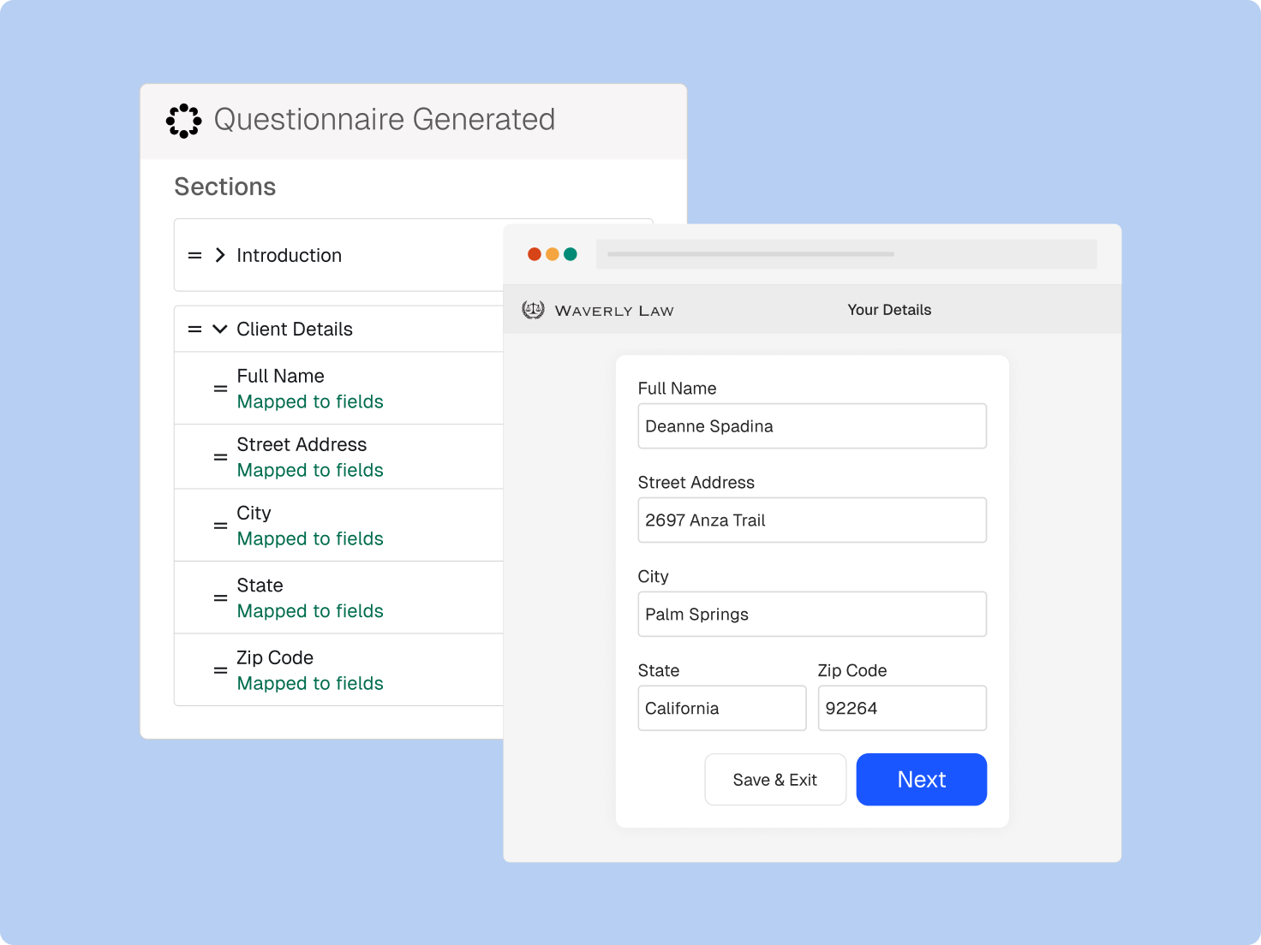Click the green window dot in form window

(x=571, y=254)
